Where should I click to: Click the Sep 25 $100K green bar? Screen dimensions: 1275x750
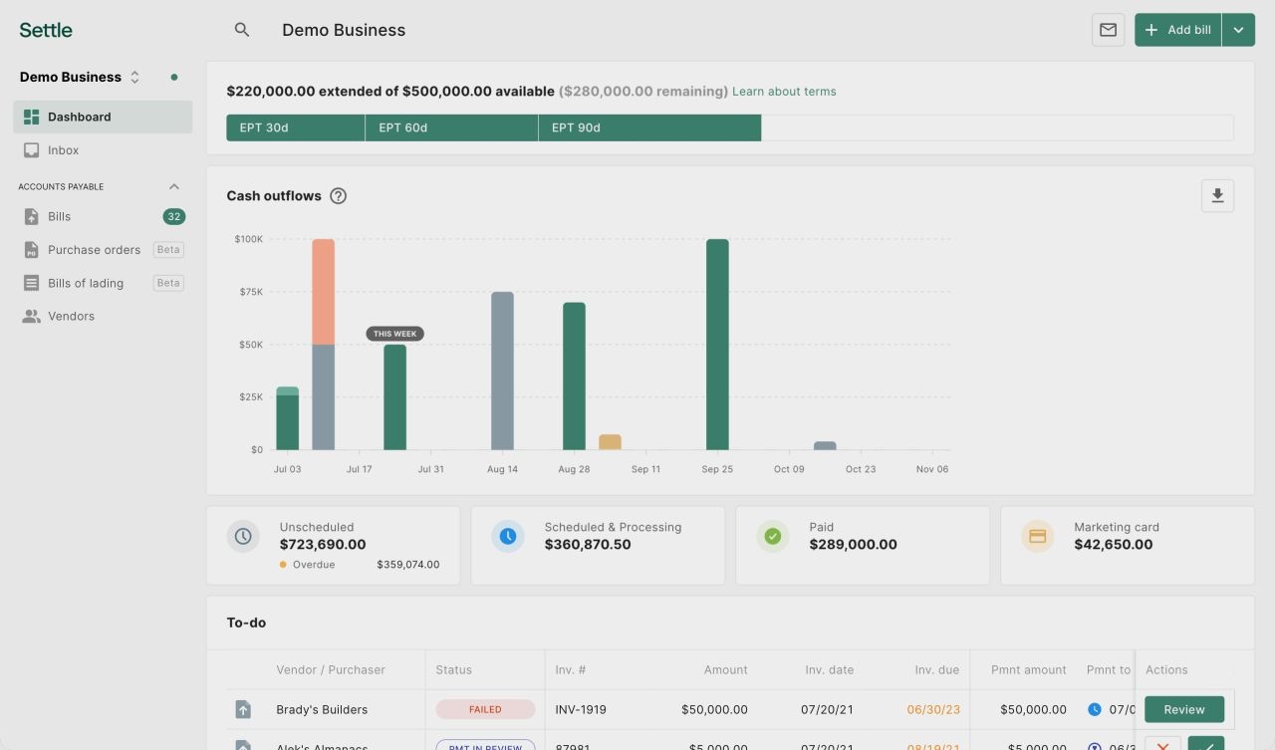tap(717, 345)
